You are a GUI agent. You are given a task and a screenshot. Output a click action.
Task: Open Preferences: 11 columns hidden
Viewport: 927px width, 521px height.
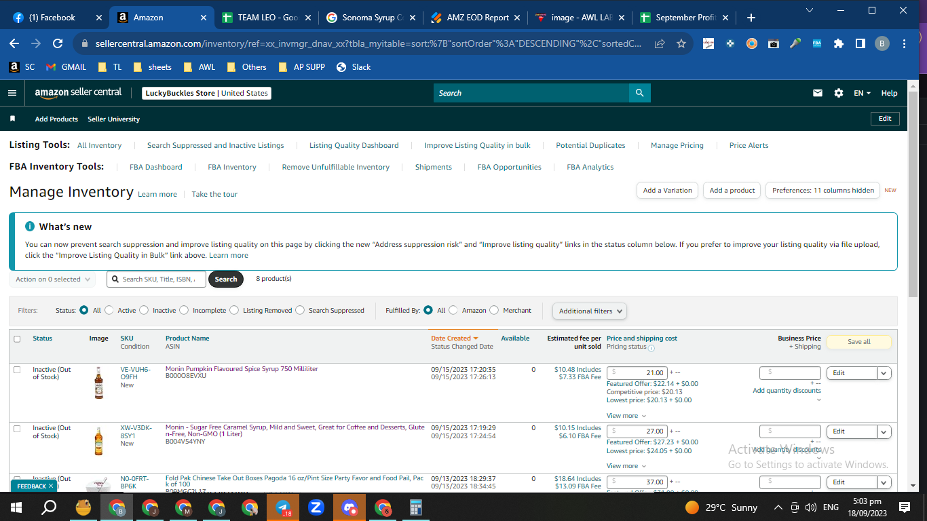pyautogui.click(x=823, y=191)
